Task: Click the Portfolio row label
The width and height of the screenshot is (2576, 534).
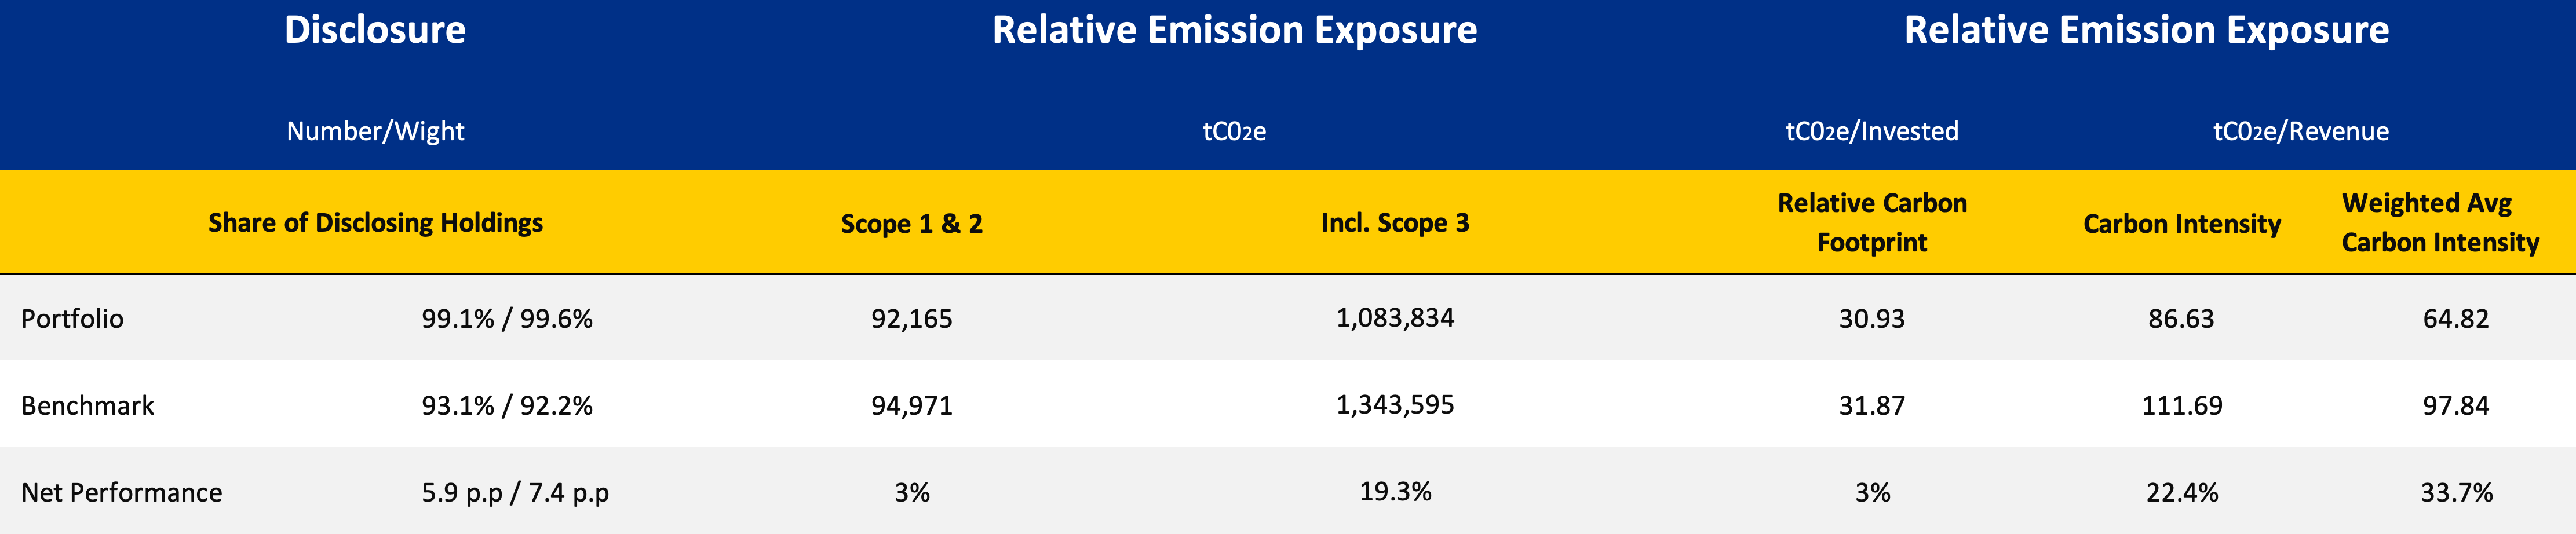Action: pyautogui.click(x=72, y=318)
